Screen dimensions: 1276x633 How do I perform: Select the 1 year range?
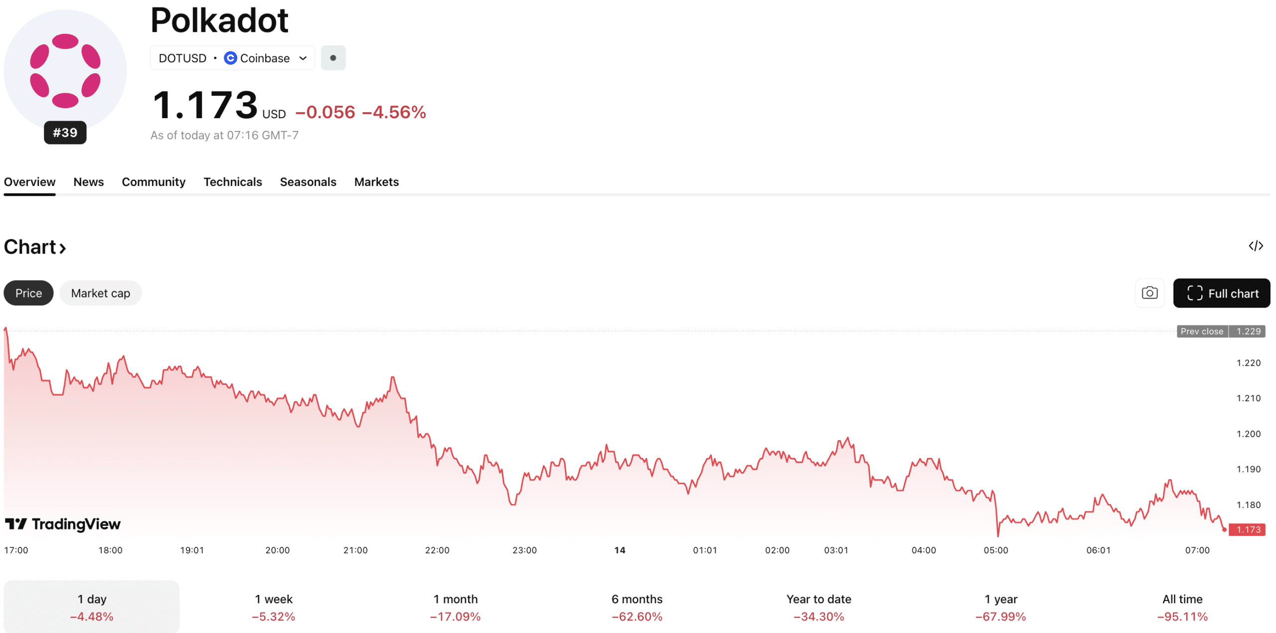(1001, 608)
